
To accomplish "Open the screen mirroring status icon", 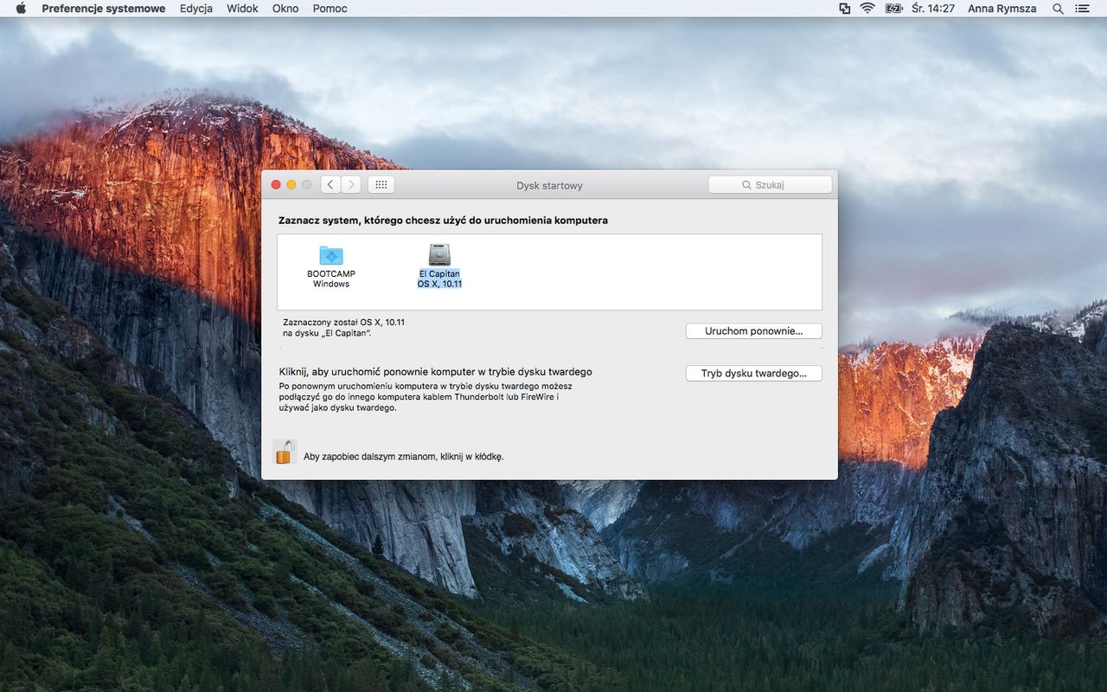I will 845,9.
